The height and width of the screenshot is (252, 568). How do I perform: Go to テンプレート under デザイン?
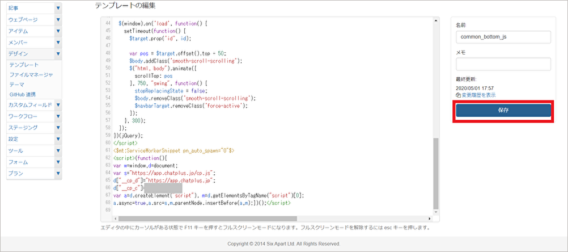24,65
